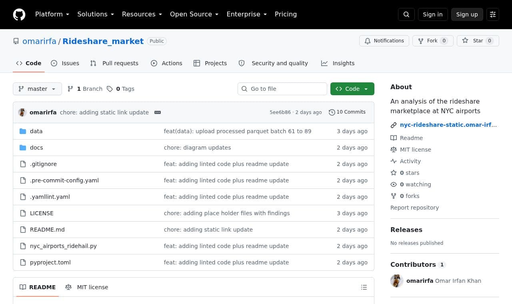
Task: Open the Insights tab
Action: (x=338, y=63)
